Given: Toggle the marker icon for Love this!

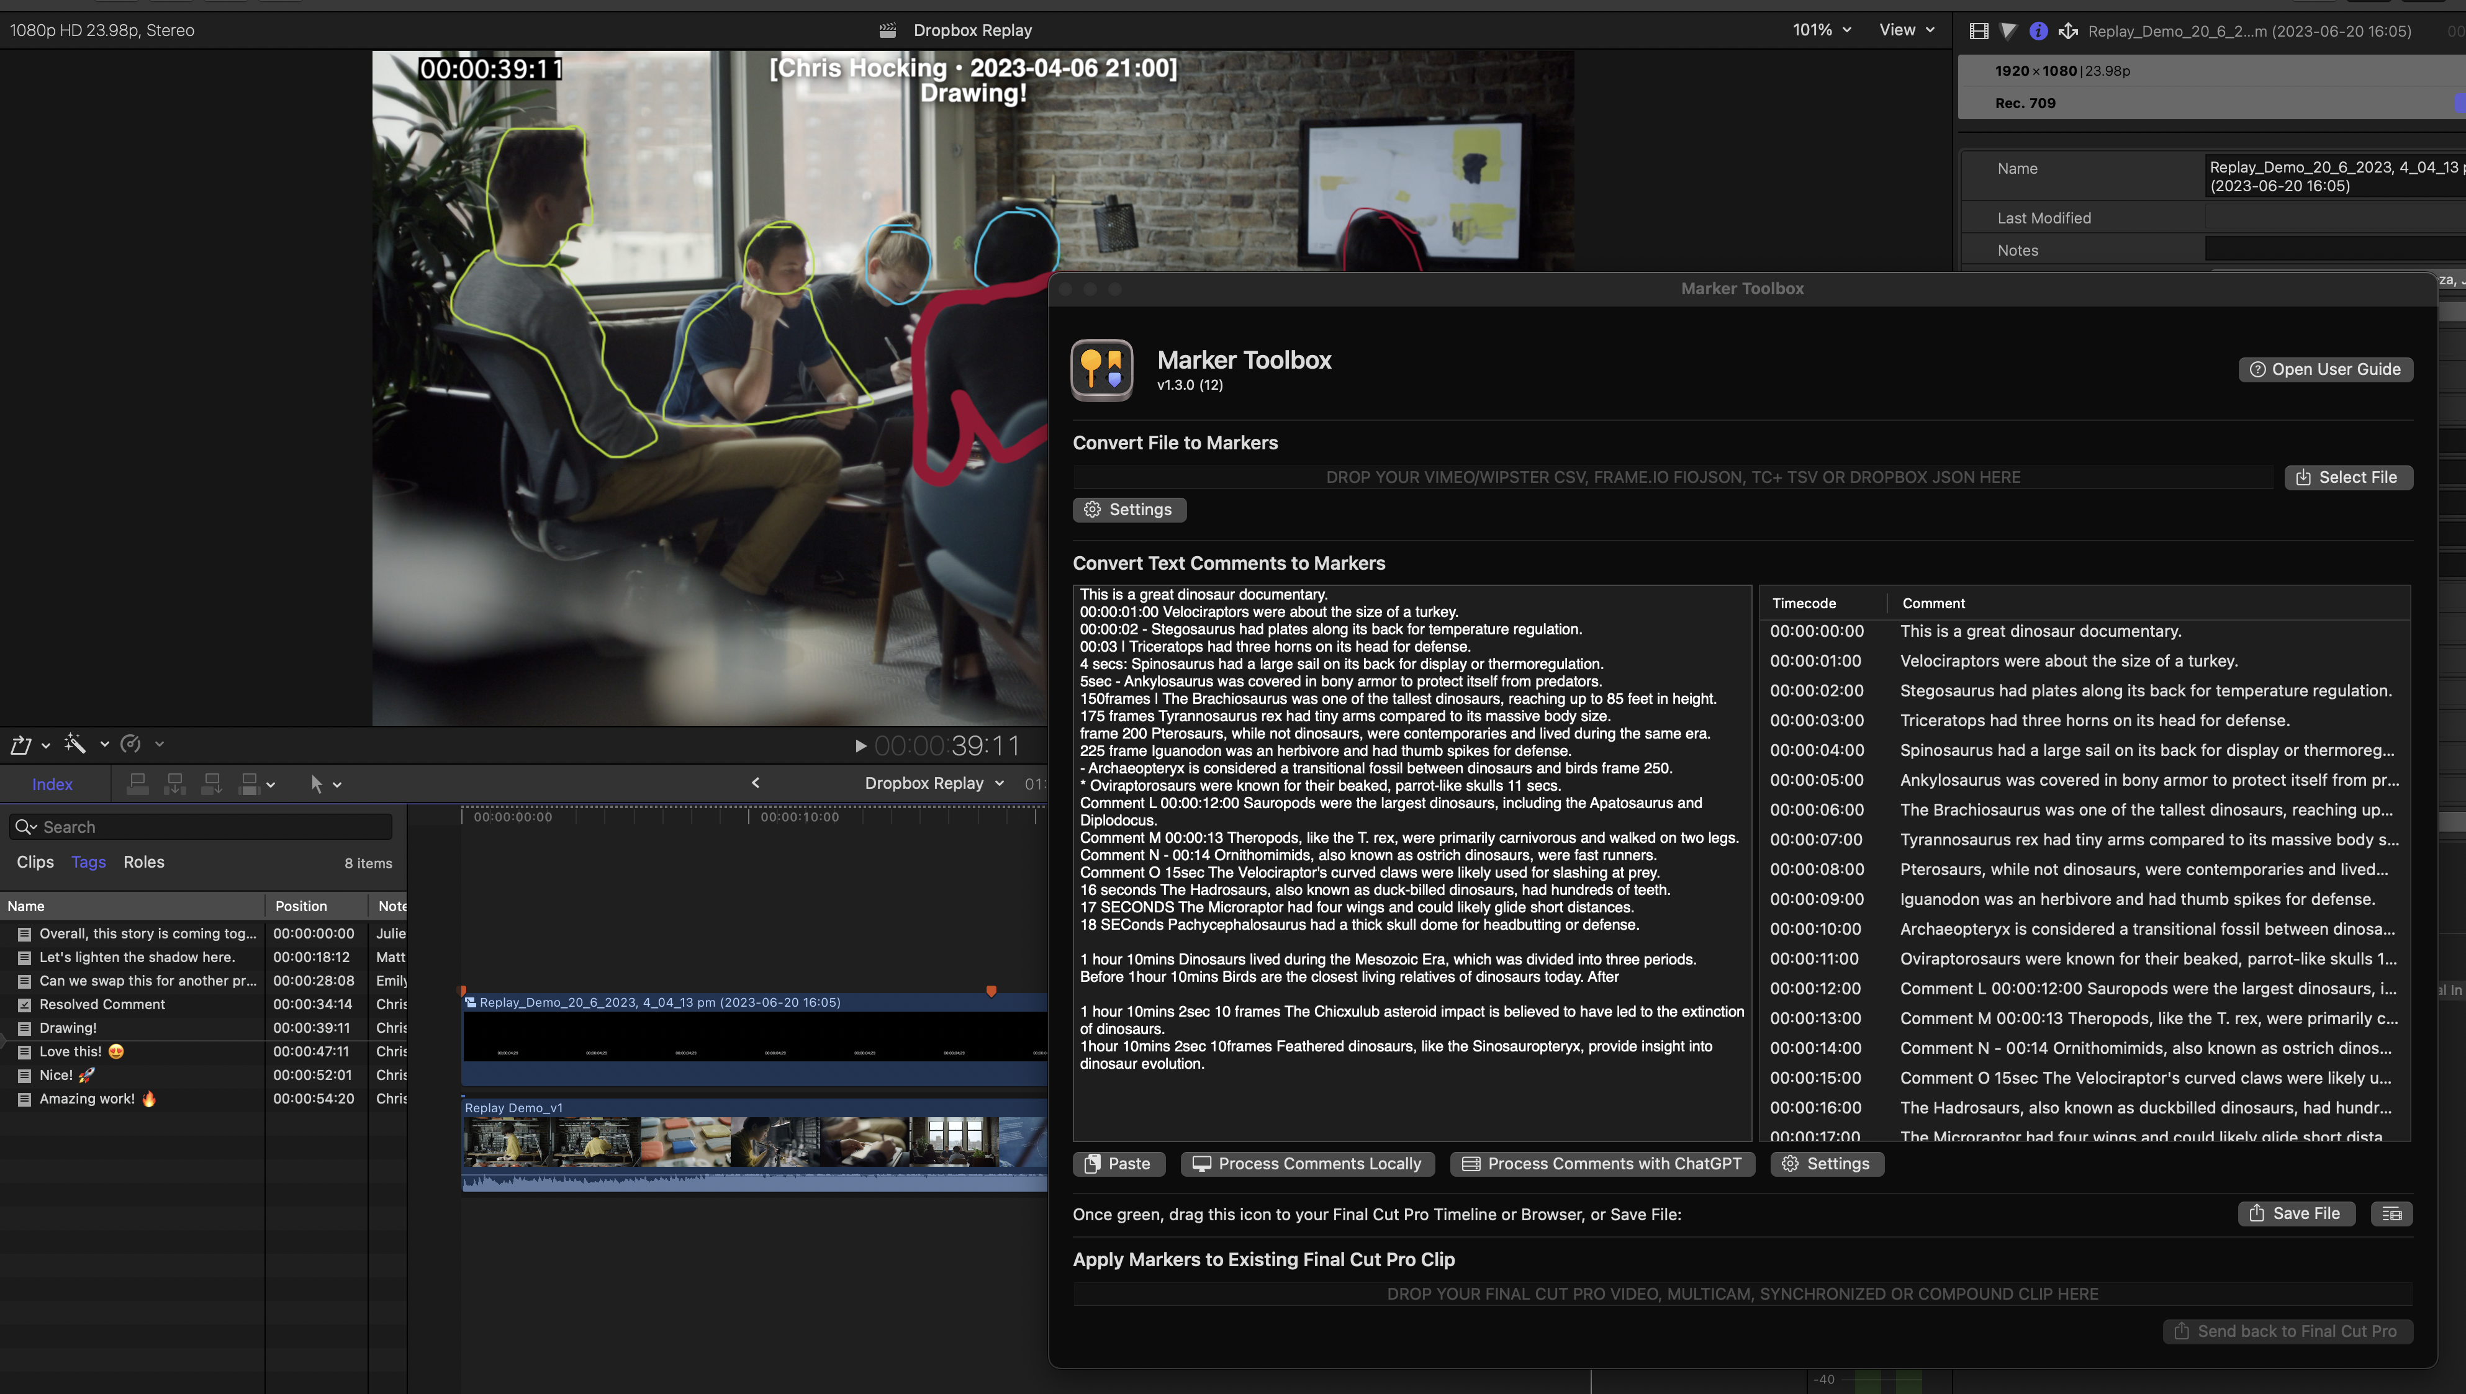Looking at the screenshot, I should (x=24, y=1051).
